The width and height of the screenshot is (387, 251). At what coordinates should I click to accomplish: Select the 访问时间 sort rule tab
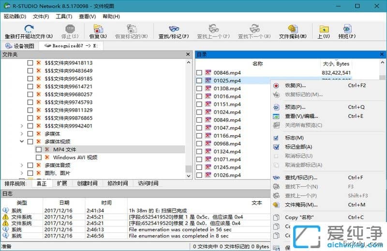pos(148,183)
